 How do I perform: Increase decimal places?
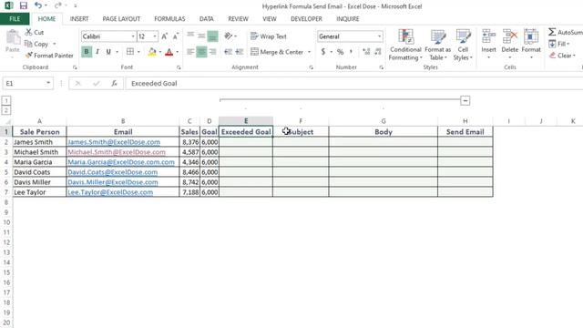coord(366,52)
